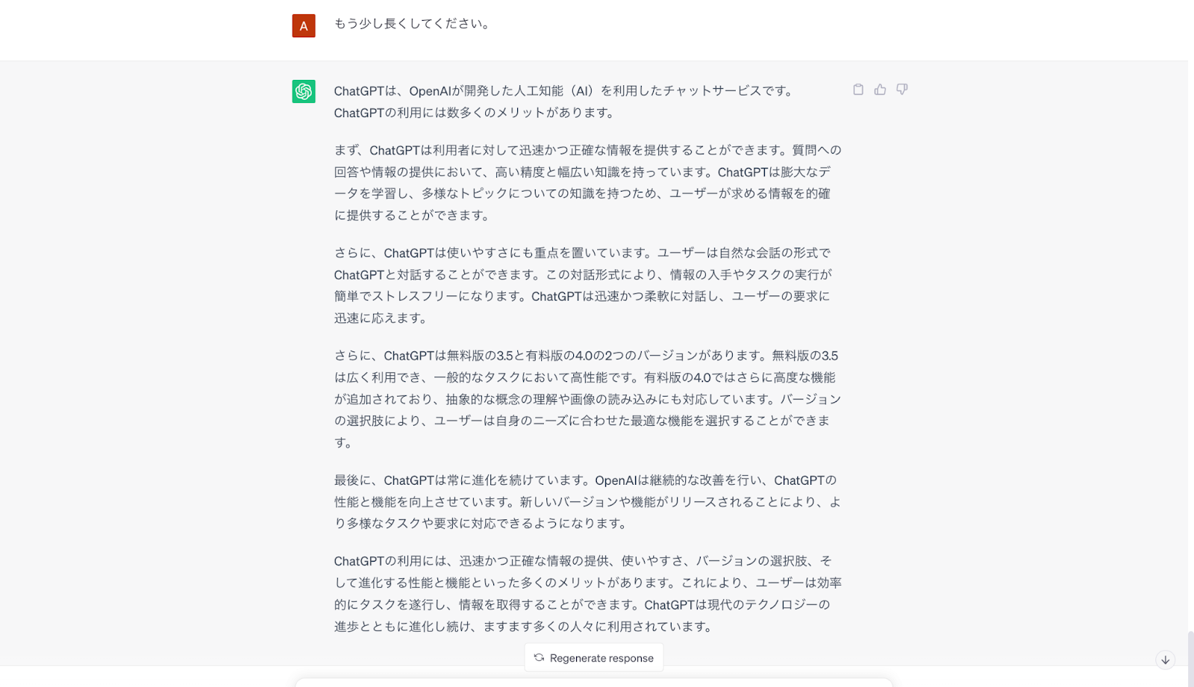
Task: Click the paragraph starting with 最後に、ChatGPTは常に進化
Action: (587, 502)
